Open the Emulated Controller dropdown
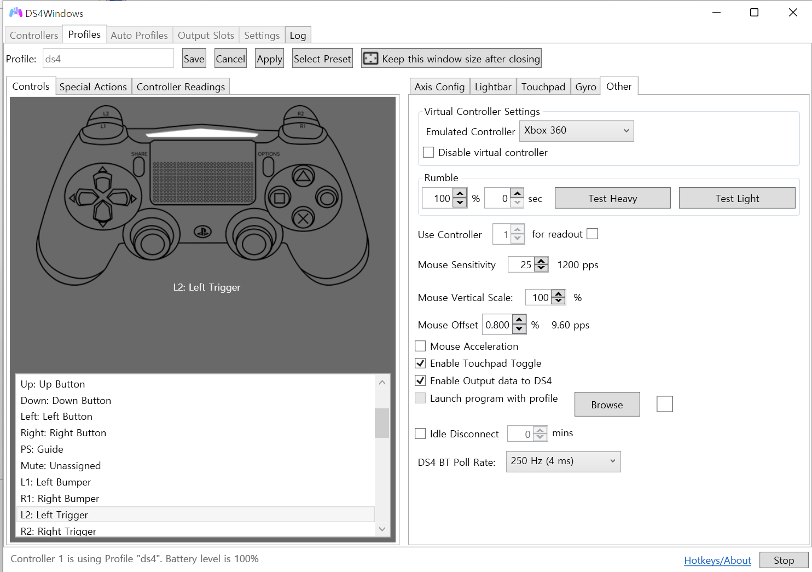This screenshot has width=812, height=572. coord(576,131)
